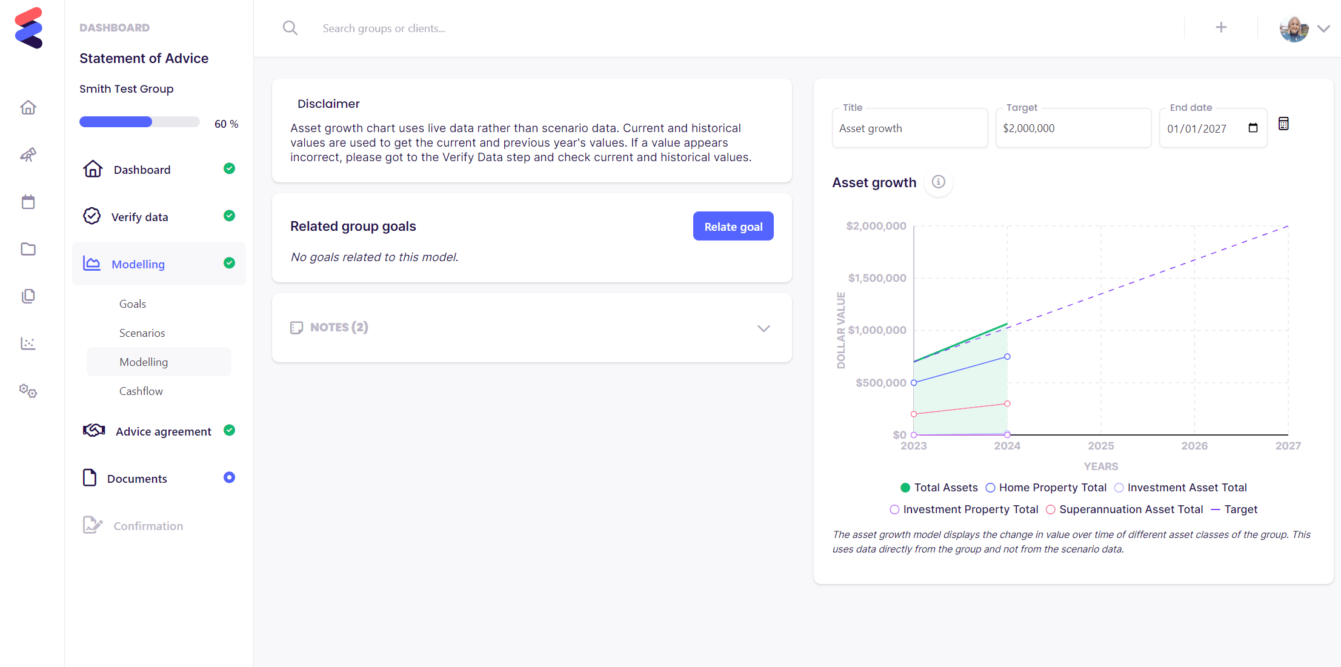
Task: Click the plus icon in top bar
Action: tap(1221, 27)
